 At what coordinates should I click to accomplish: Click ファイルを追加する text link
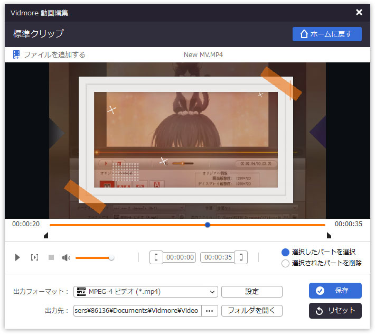tap(55, 54)
